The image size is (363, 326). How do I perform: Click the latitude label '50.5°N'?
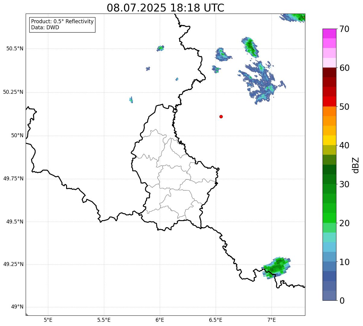[15, 49]
